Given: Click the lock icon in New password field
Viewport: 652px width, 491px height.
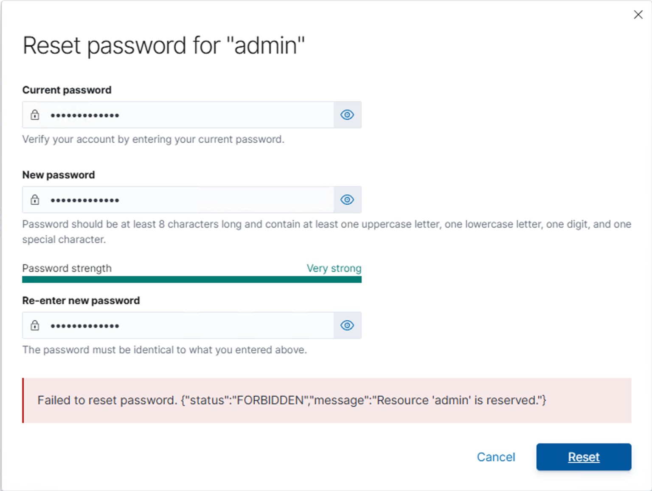Looking at the screenshot, I should click(x=35, y=200).
